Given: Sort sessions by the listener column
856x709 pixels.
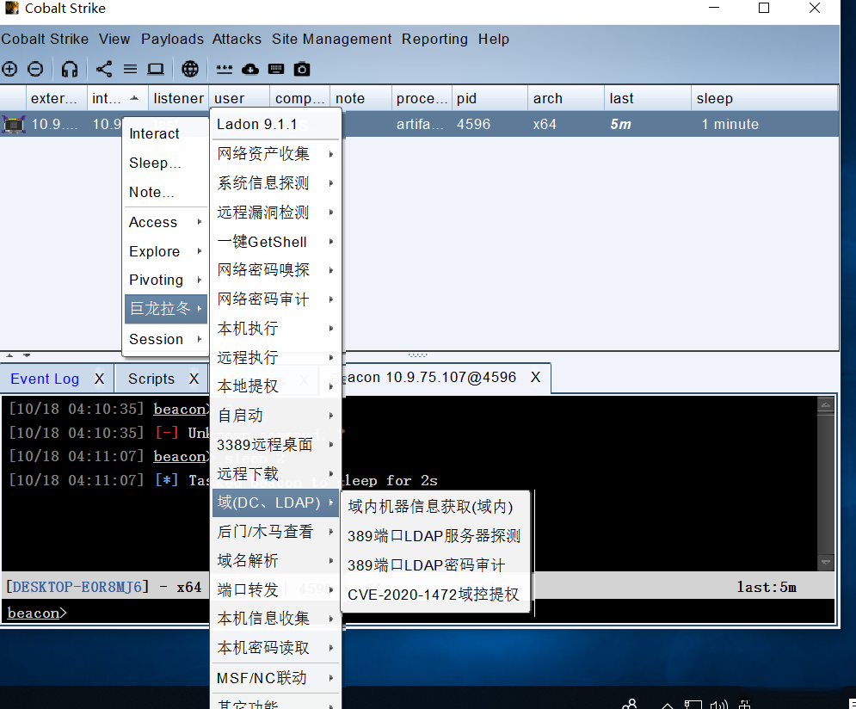Looking at the screenshot, I should [178, 98].
